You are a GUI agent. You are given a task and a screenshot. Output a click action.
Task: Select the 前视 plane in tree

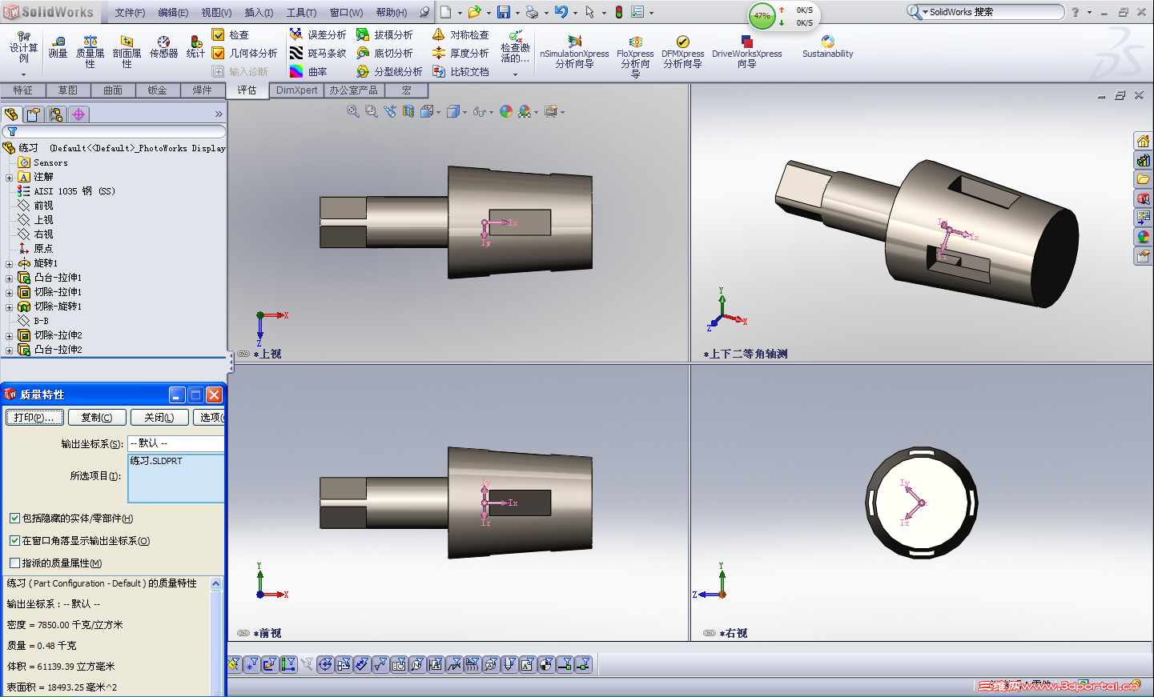(43, 206)
